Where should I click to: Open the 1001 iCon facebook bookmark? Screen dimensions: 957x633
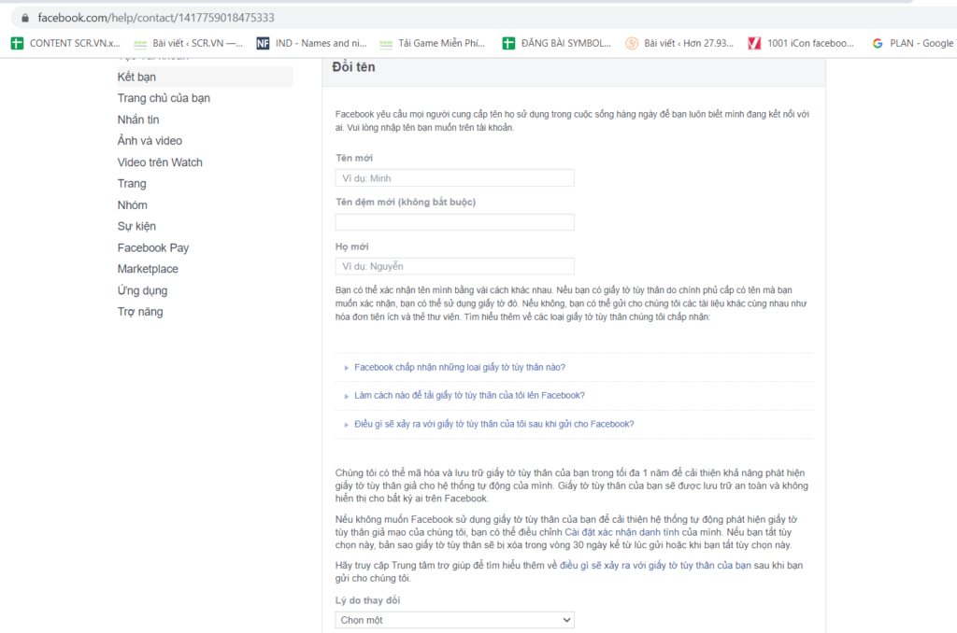[x=801, y=43]
